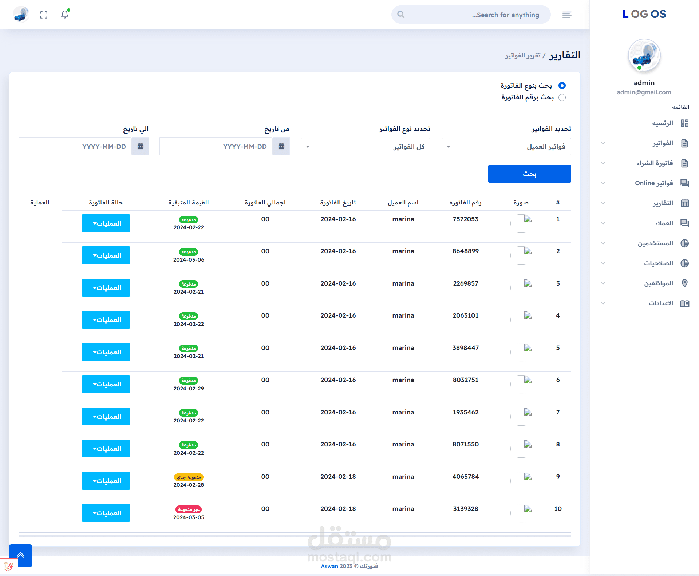Click the scroll-to-top arrow button
Screen dimensions: 699x576
point(20,555)
